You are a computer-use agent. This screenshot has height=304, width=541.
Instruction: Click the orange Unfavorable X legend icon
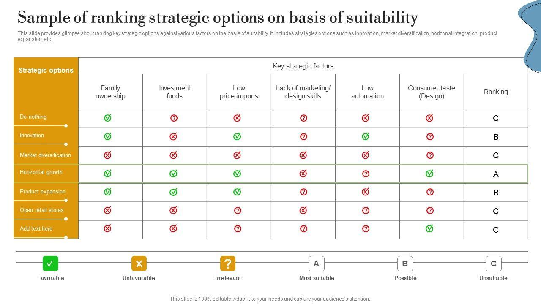click(139, 263)
